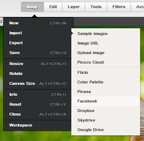Import from Facebook
Image resolution: width=144 pixels, height=141 pixels.
(106, 101)
